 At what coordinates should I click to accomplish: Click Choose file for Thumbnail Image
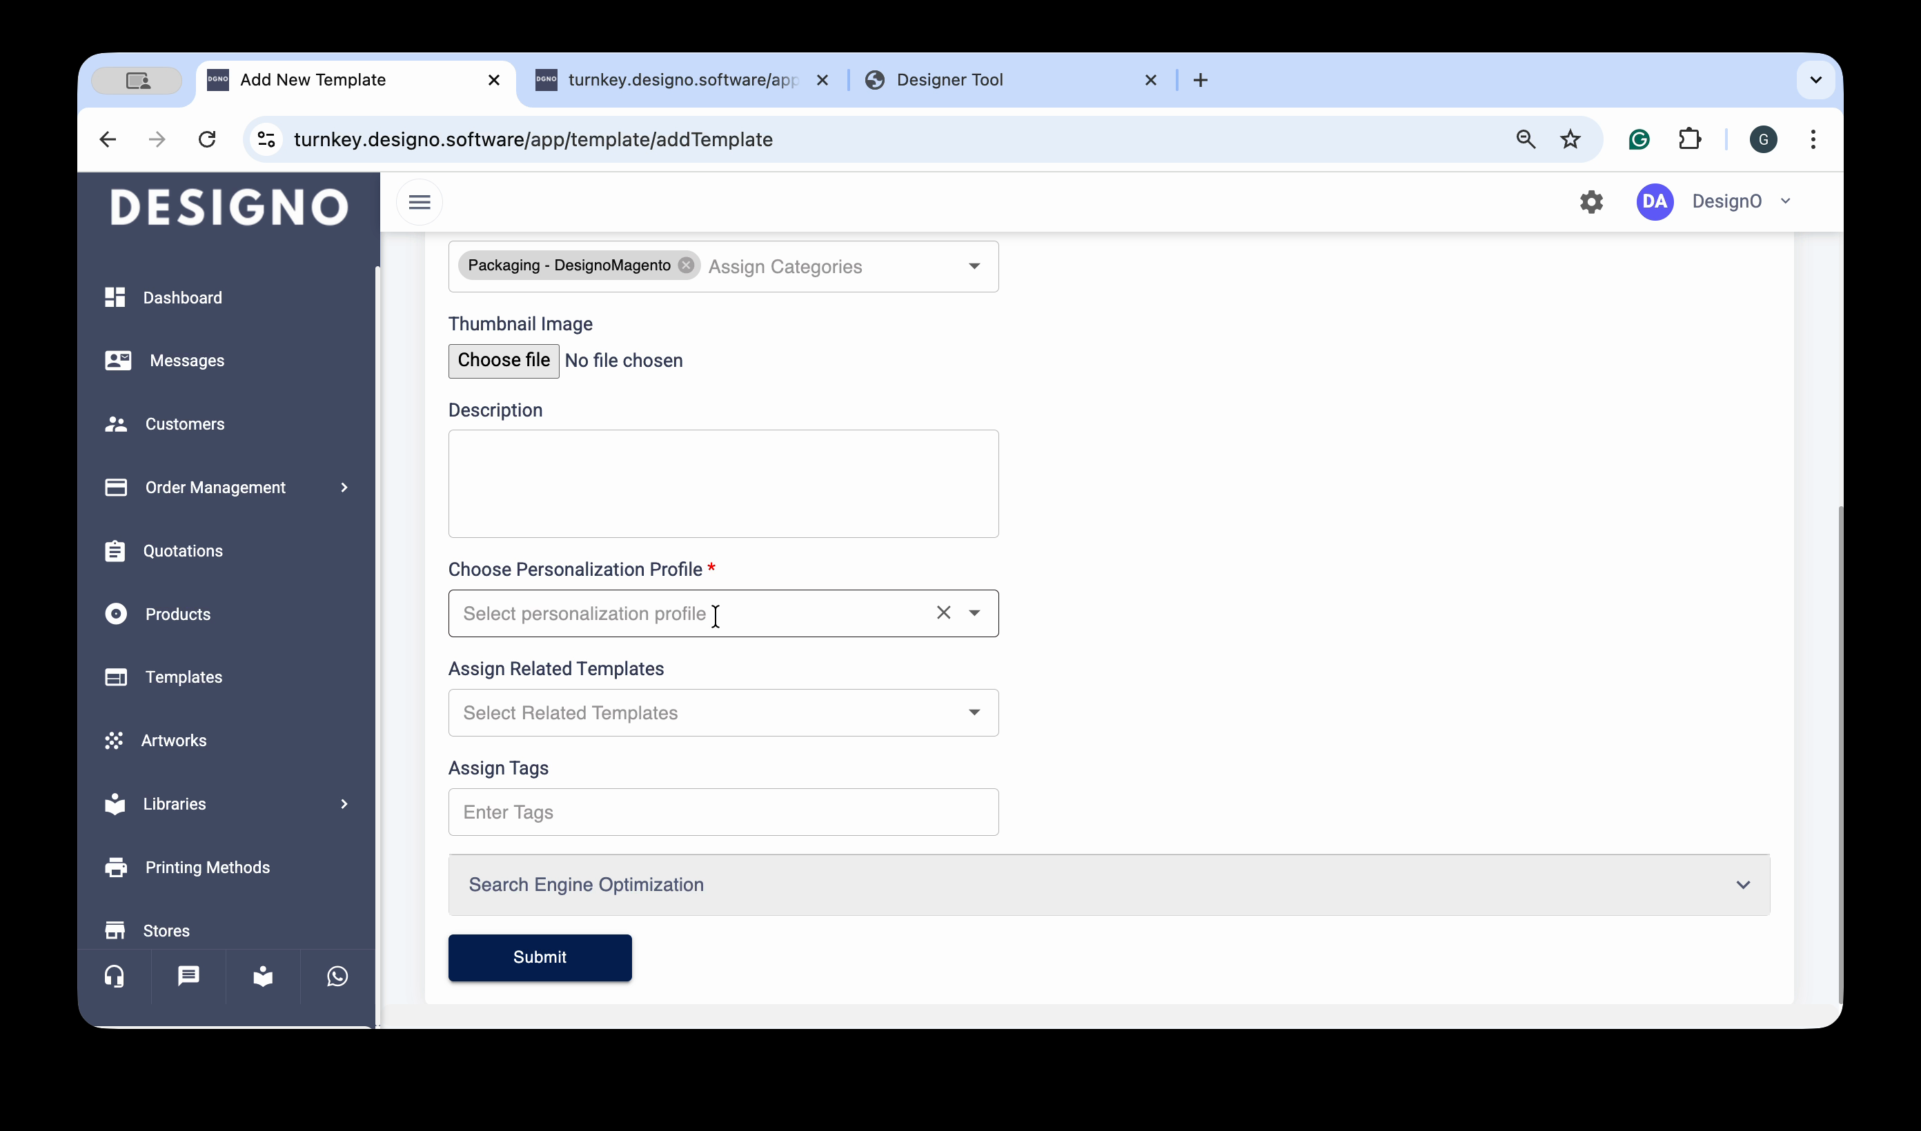(x=503, y=361)
